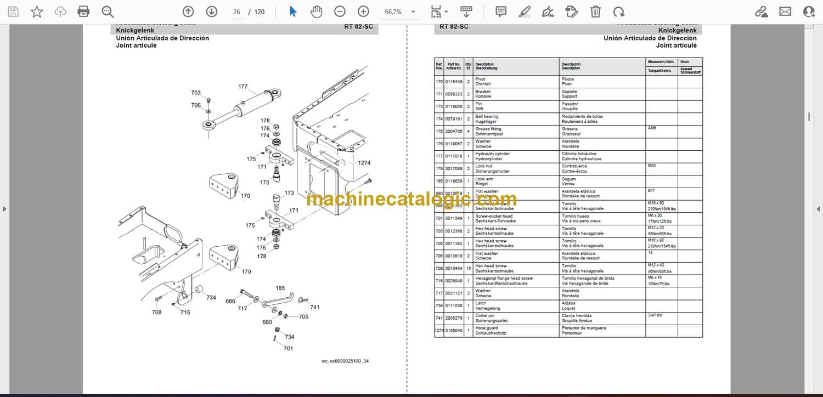The width and height of the screenshot is (823, 397).
Task: Click the keyboard scrolling mode icon
Action: coord(466,12)
